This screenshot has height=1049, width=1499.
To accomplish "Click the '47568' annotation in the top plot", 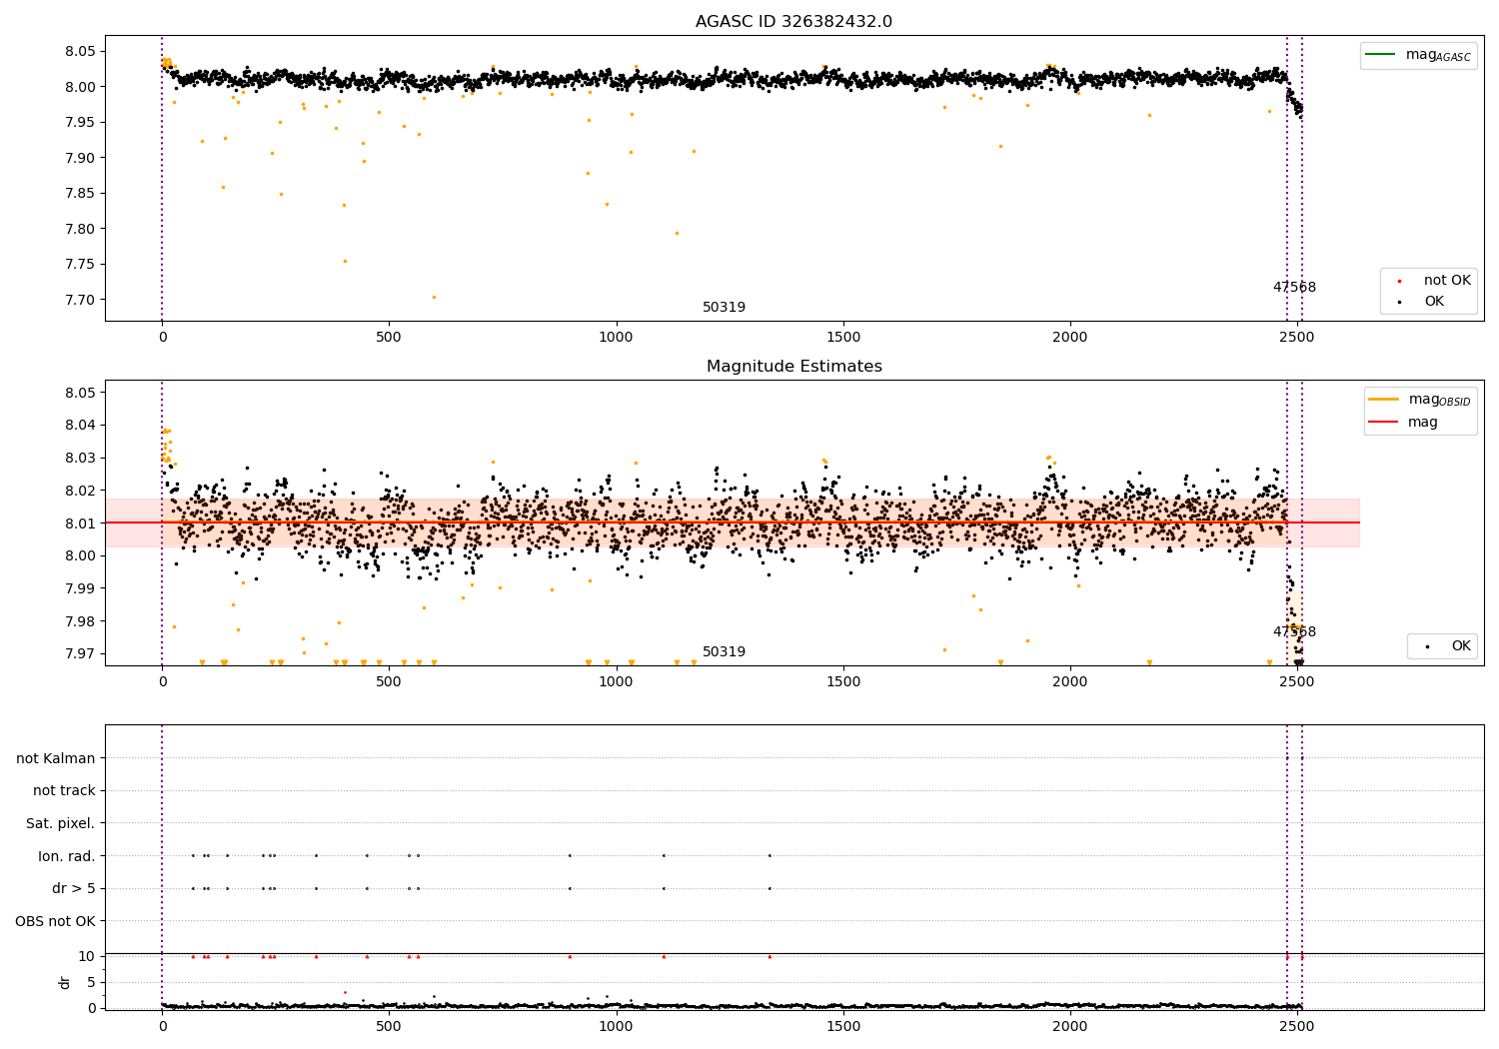I will (1294, 288).
